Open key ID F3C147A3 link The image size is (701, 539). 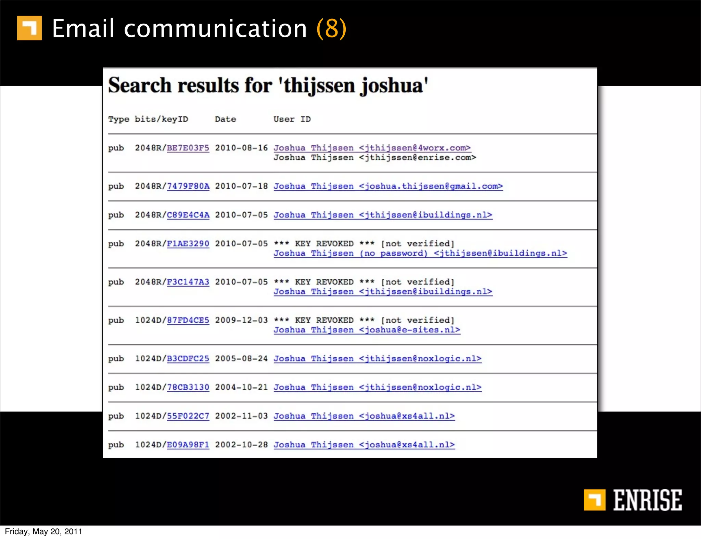tap(188, 282)
